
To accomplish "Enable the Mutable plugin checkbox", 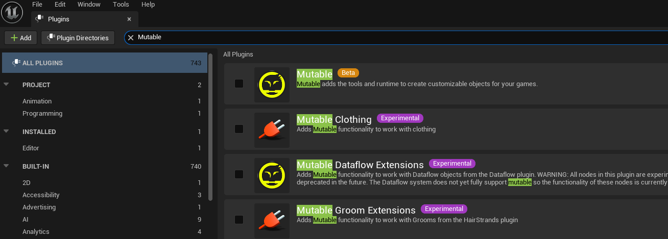I will click(239, 84).
